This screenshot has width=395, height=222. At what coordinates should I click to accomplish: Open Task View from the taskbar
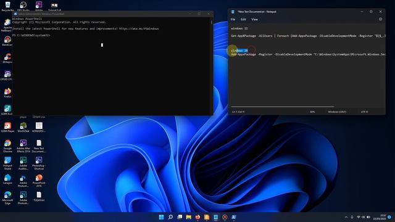pyautogui.click(x=180, y=217)
